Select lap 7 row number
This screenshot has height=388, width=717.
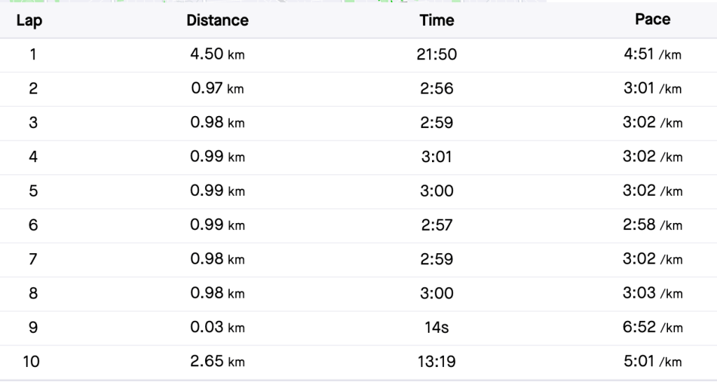click(x=33, y=259)
